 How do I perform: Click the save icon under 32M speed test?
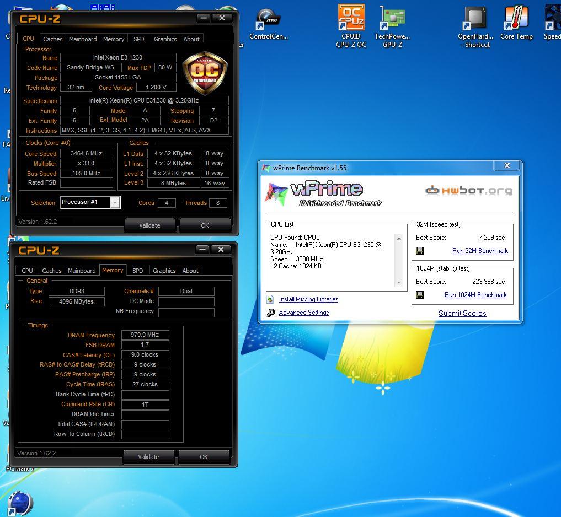click(x=420, y=251)
